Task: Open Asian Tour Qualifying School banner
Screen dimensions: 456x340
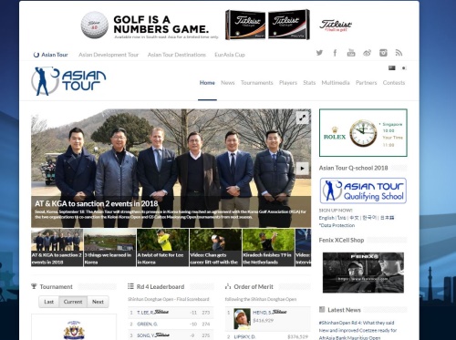Action: (363, 191)
